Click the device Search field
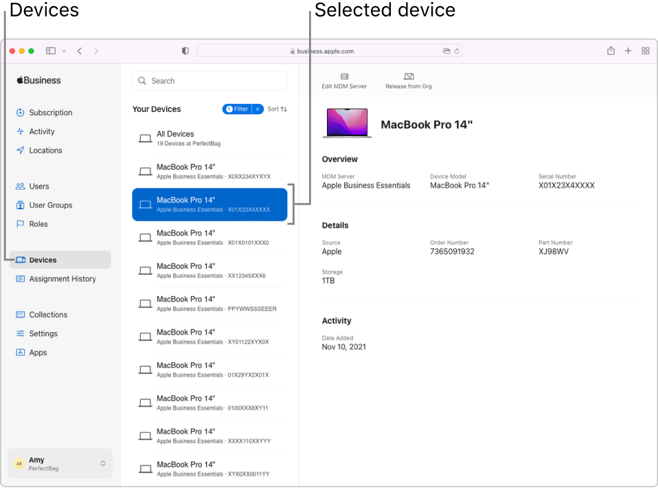Image resolution: width=658 pixels, height=488 pixels. point(209,81)
